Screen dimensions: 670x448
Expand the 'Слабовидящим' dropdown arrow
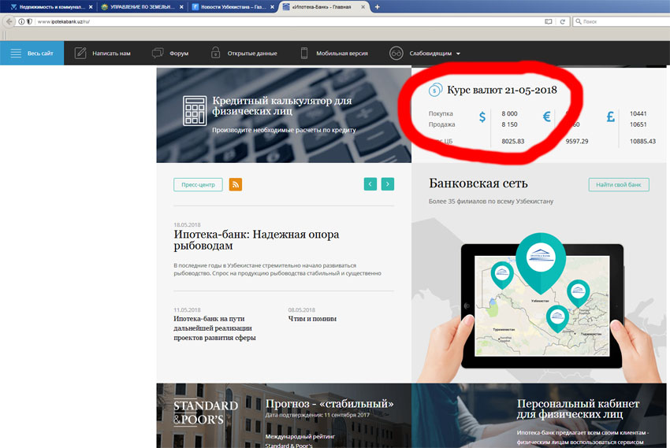pyautogui.click(x=458, y=54)
